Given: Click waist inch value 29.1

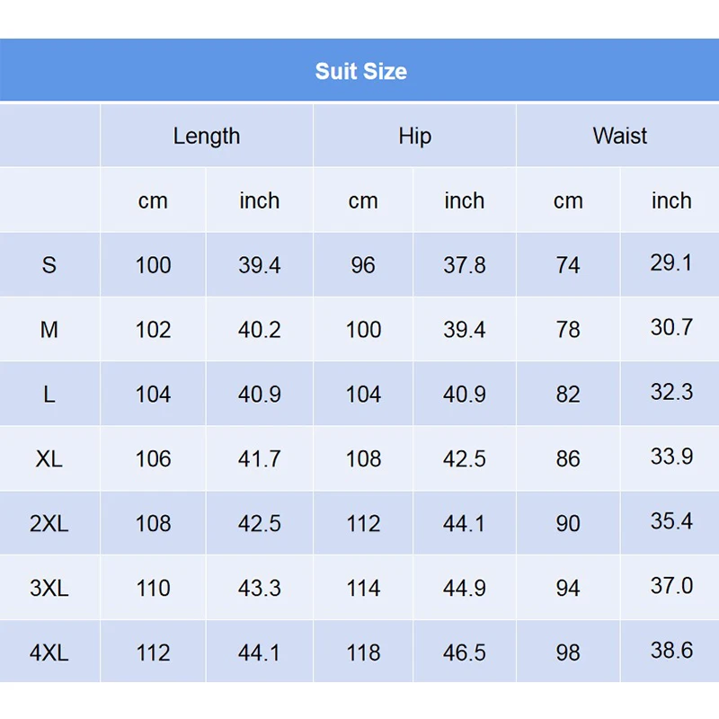Looking at the screenshot, I should click(x=670, y=262).
